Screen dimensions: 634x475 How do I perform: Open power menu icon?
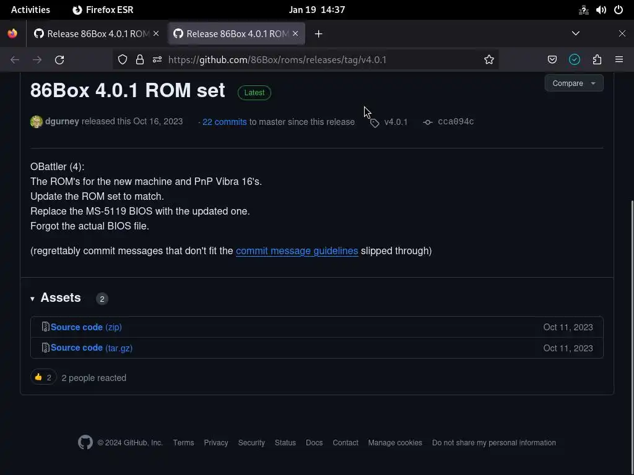point(619,10)
